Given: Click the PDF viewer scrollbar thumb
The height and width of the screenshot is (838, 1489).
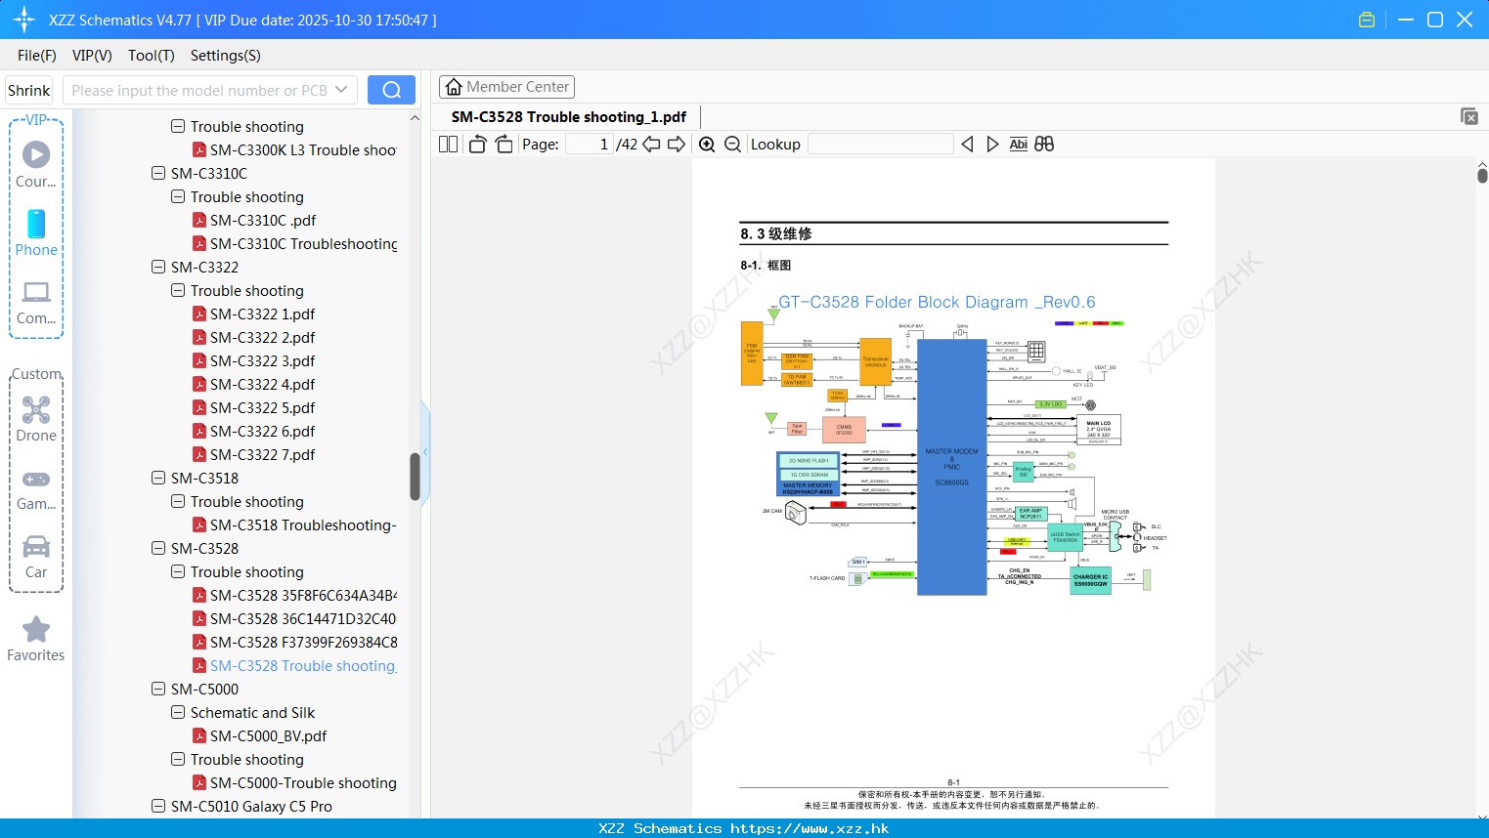Looking at the screenshot, I should click(1482, 176).
